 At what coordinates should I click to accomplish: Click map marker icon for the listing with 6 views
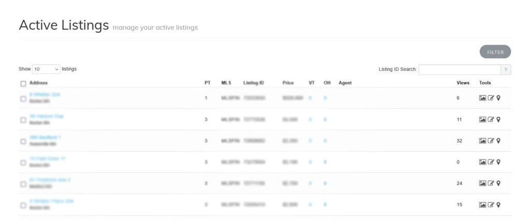498,98
